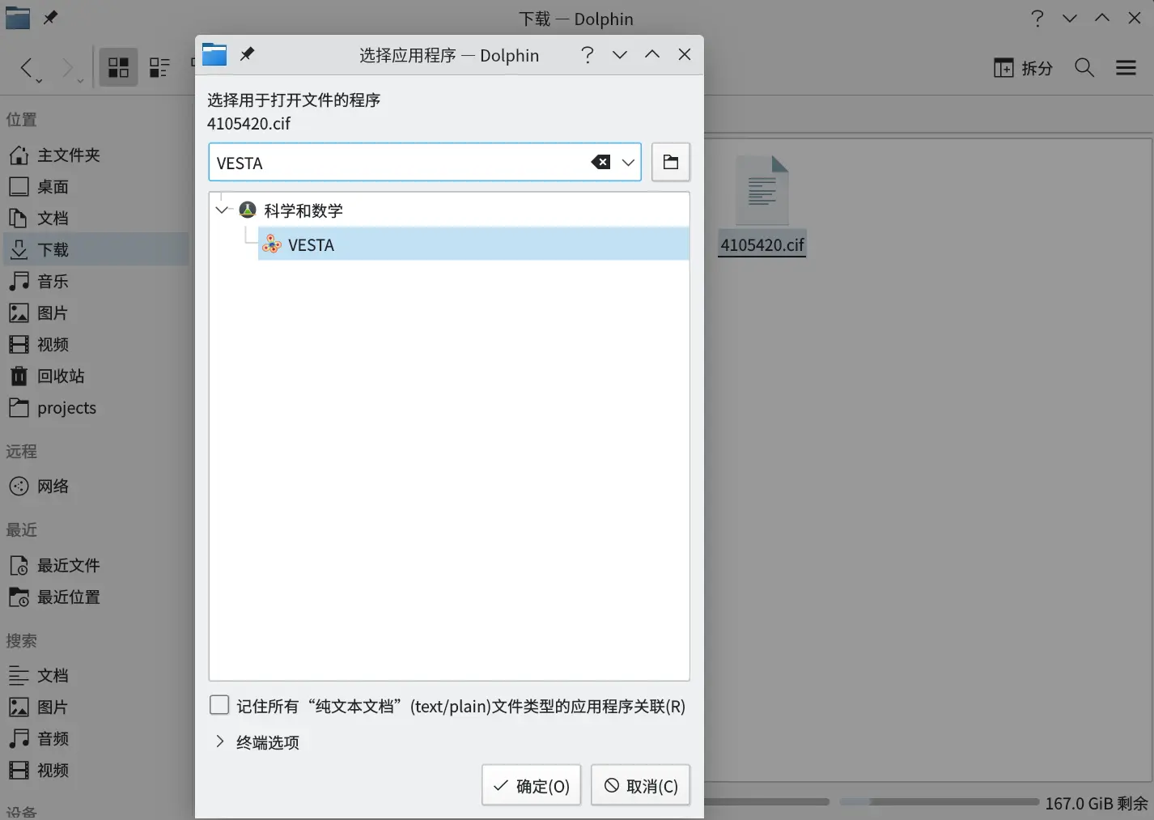Viewport: 1154px width, 820px height.
Task: Open back button history dropdown arrow
Action: click(39, 81)
